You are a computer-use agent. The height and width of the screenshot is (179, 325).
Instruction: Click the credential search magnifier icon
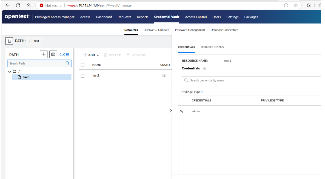click(x=186, y=80)
